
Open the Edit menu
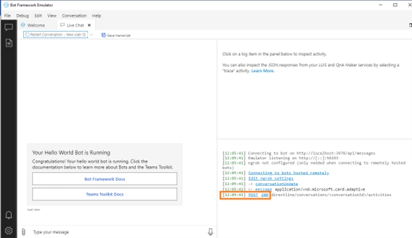pos(38,16)
